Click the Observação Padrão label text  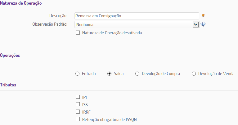50,24
